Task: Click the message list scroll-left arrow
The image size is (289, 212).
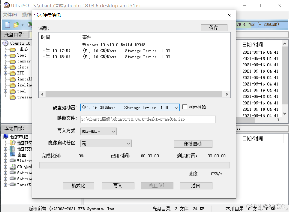Action: pyautogui.click(x=42, y=94)
